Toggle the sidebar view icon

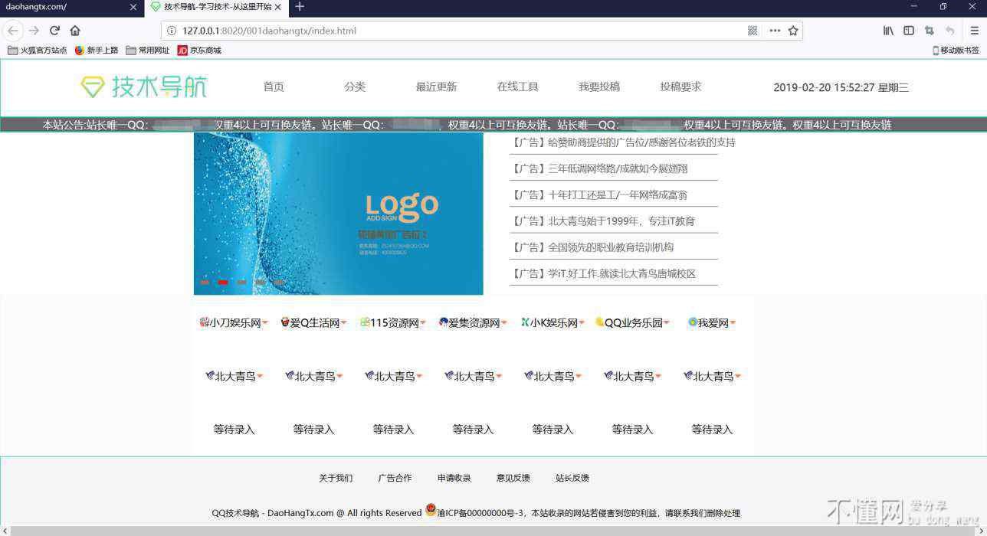pos(909,31)
